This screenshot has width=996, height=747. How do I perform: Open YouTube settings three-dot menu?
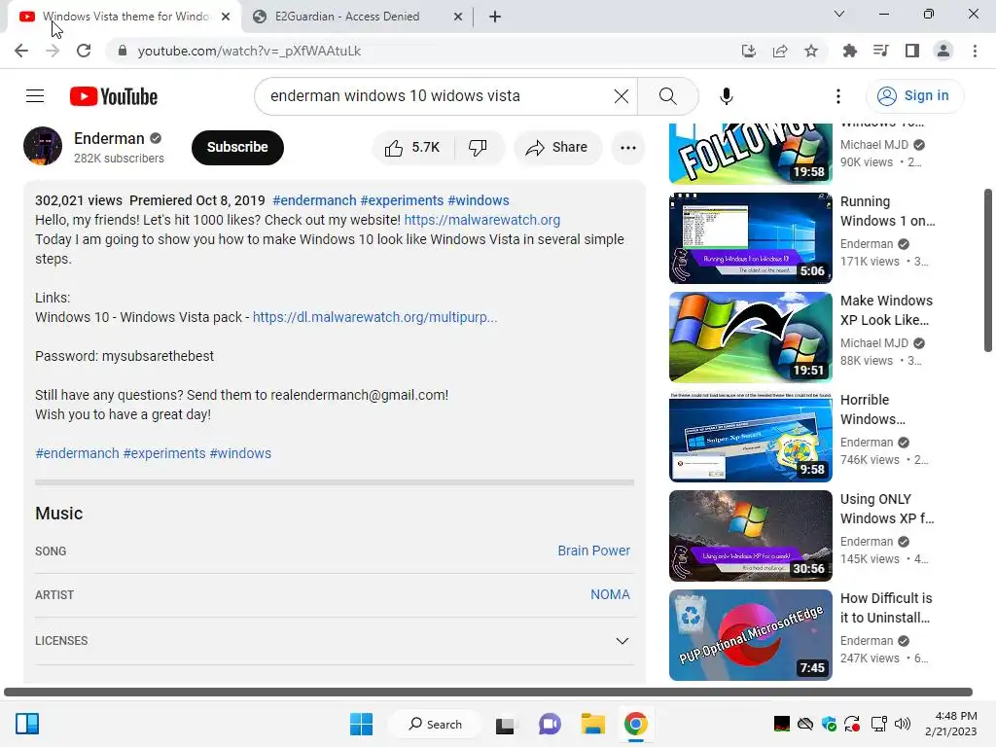838,96
